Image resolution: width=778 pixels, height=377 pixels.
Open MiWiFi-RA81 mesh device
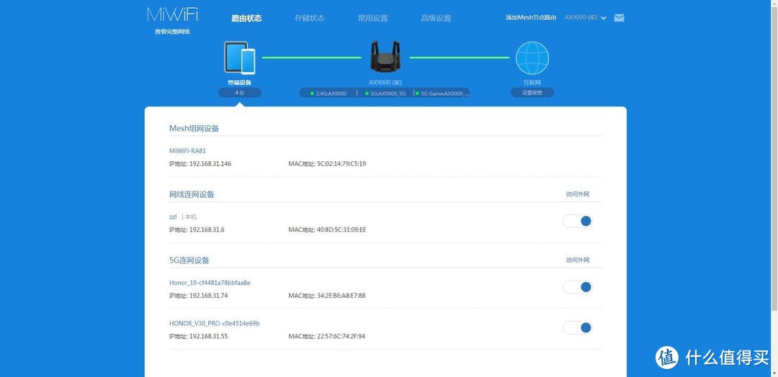point(187,150)
